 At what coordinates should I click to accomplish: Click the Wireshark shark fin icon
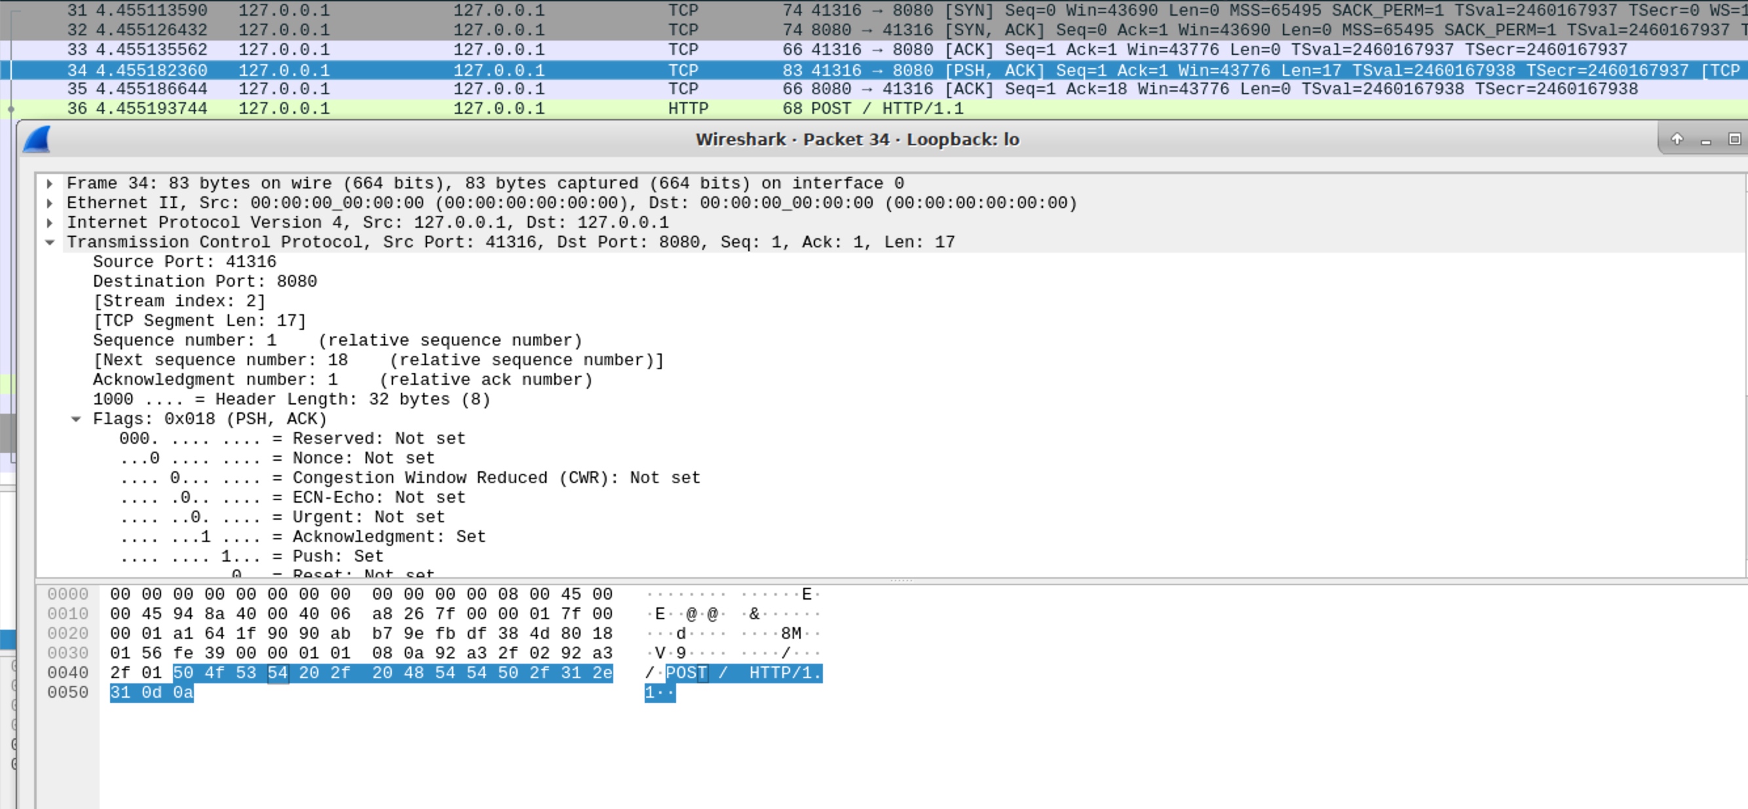coord(37,139)
